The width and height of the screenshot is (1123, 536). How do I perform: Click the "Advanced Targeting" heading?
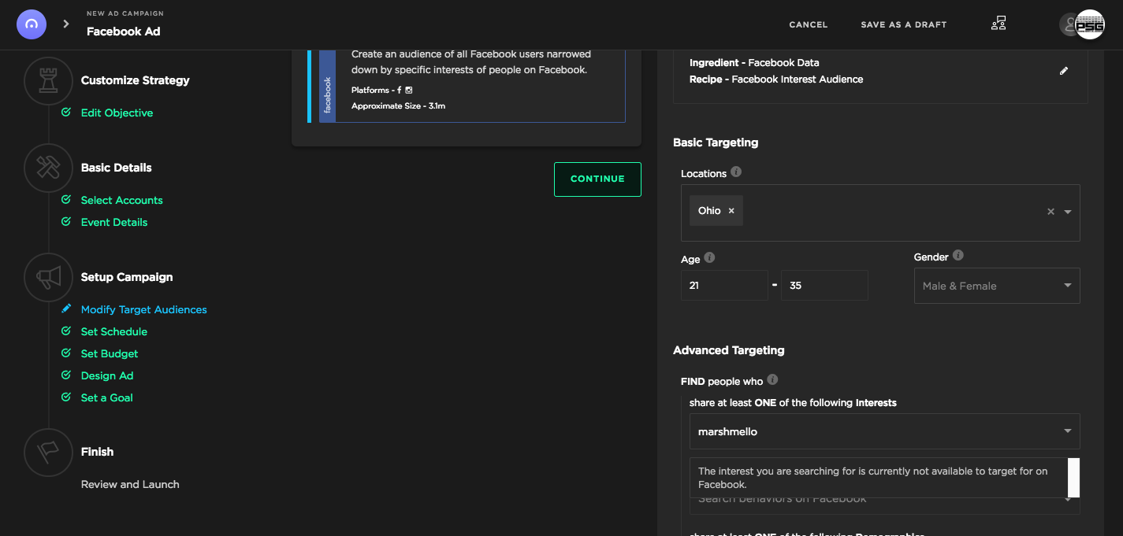coord(729,350)
